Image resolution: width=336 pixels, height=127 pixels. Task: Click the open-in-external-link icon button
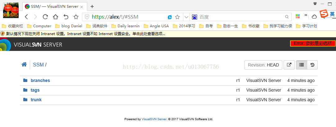point(289,65)
